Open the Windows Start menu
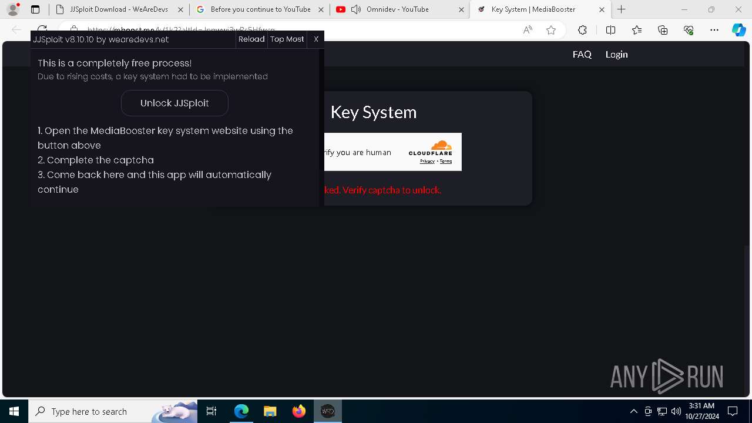Image resolution: width=752 pixels, height=423 pixels. (x=14, y=411)
